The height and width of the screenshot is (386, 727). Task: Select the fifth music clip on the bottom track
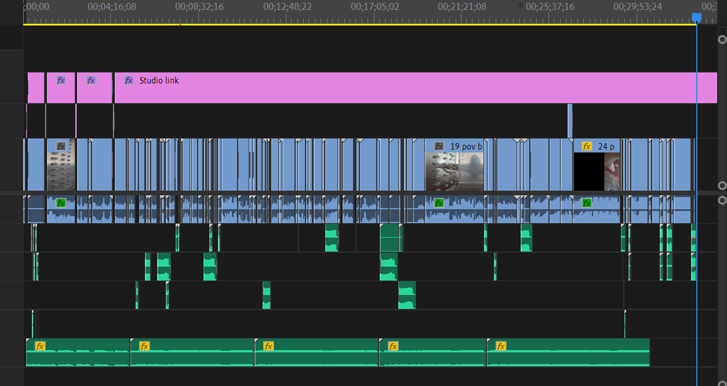[x=568, y=352]
